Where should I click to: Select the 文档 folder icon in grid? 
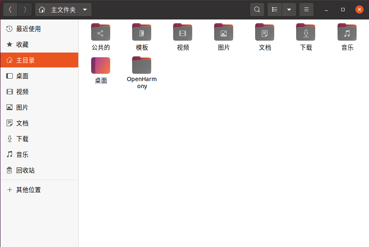click(265, 32)
